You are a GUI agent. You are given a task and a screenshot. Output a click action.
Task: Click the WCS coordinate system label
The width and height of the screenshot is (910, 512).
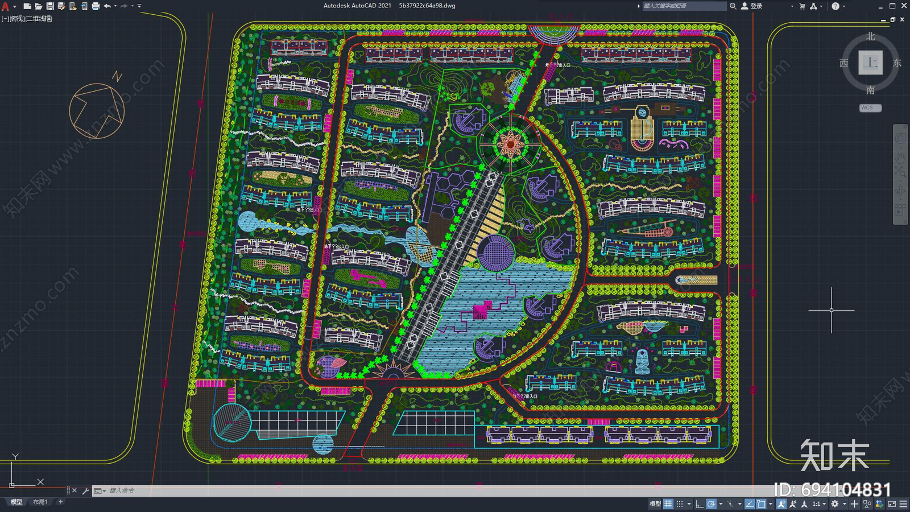click(x=870, y=108)
